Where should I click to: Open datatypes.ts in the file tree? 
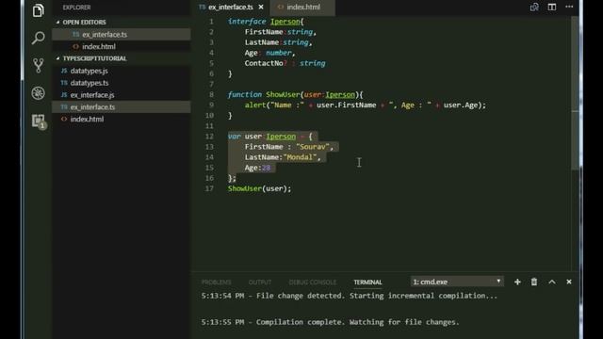122,83
